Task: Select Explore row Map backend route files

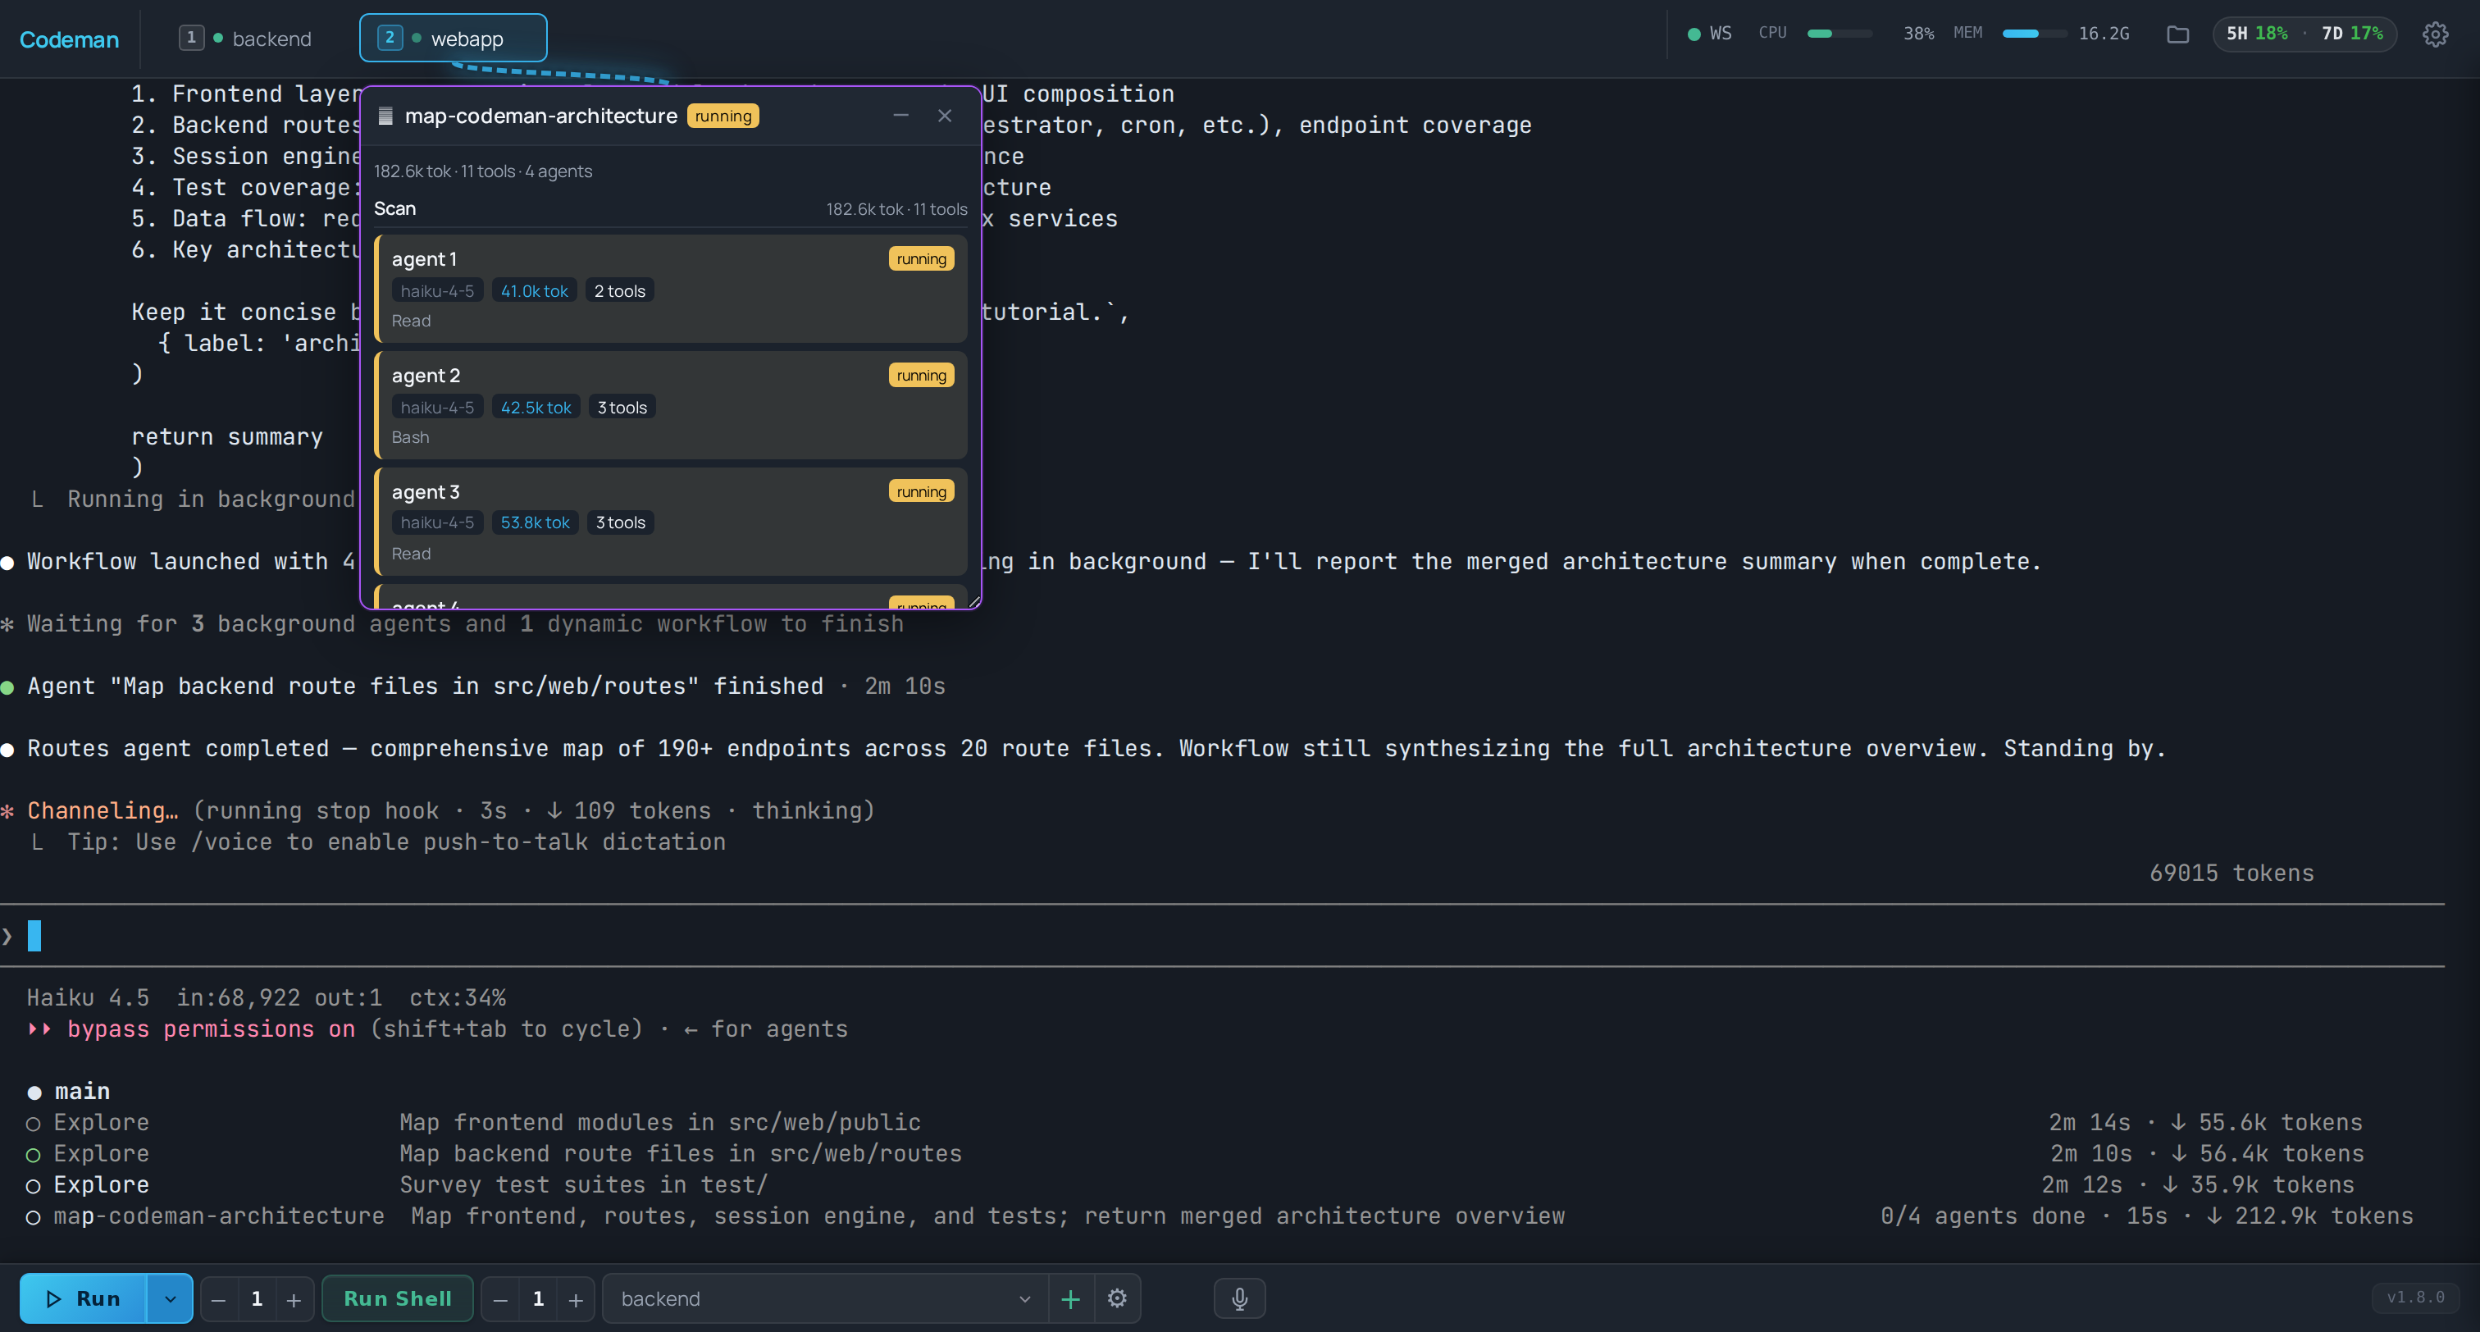Action: tap(1194, 1154)
